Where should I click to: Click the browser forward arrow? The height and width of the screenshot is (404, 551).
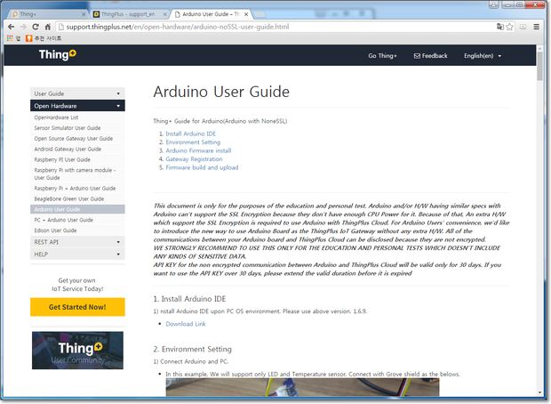pyautogui.click(x=23, y=27)
